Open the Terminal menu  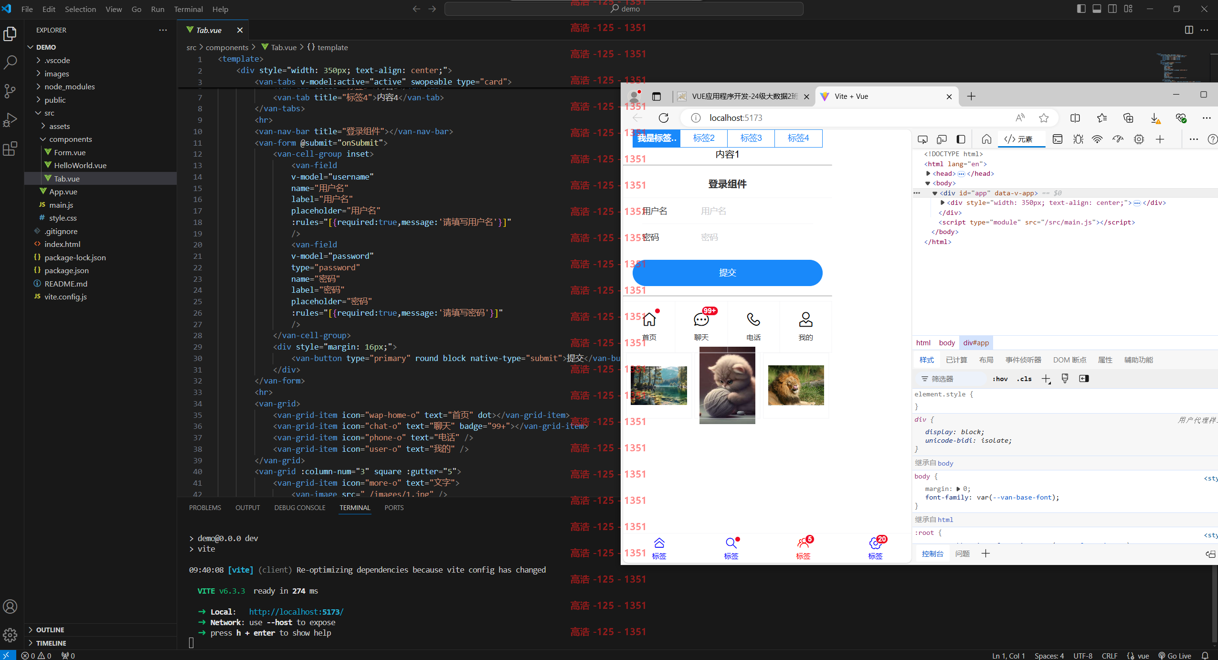[188, 9]
